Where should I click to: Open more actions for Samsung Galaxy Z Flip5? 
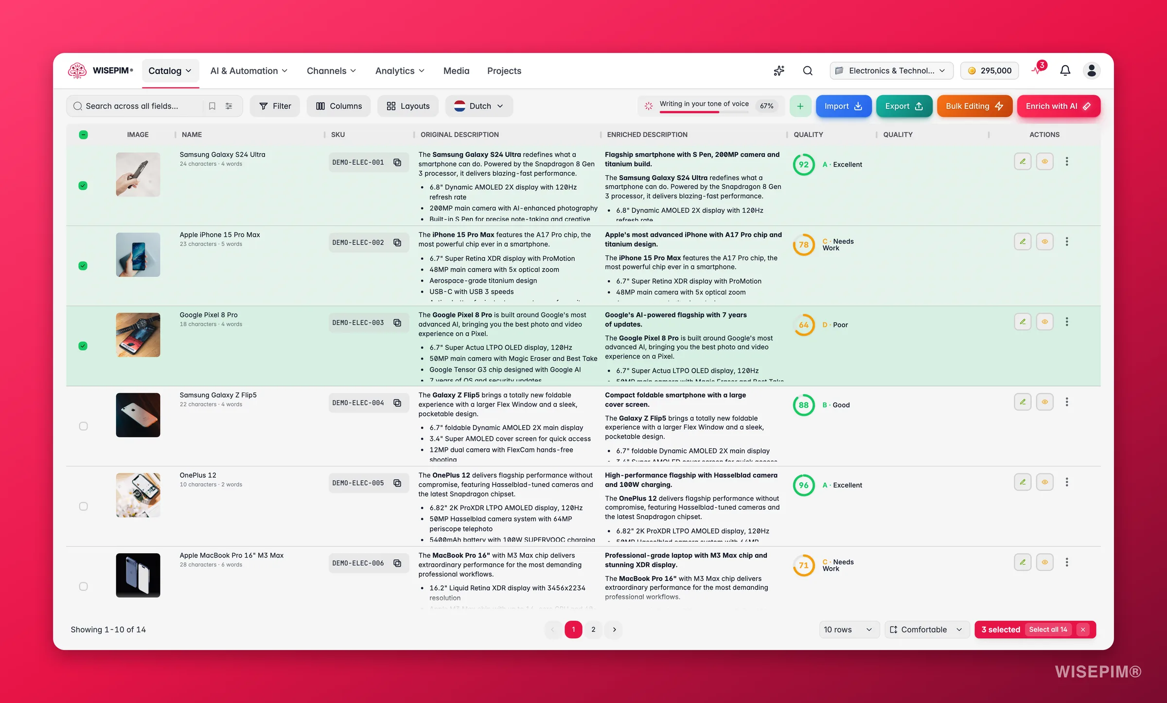coord(1067,402)
